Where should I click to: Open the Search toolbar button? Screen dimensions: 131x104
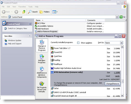click(x=33, y=12)
